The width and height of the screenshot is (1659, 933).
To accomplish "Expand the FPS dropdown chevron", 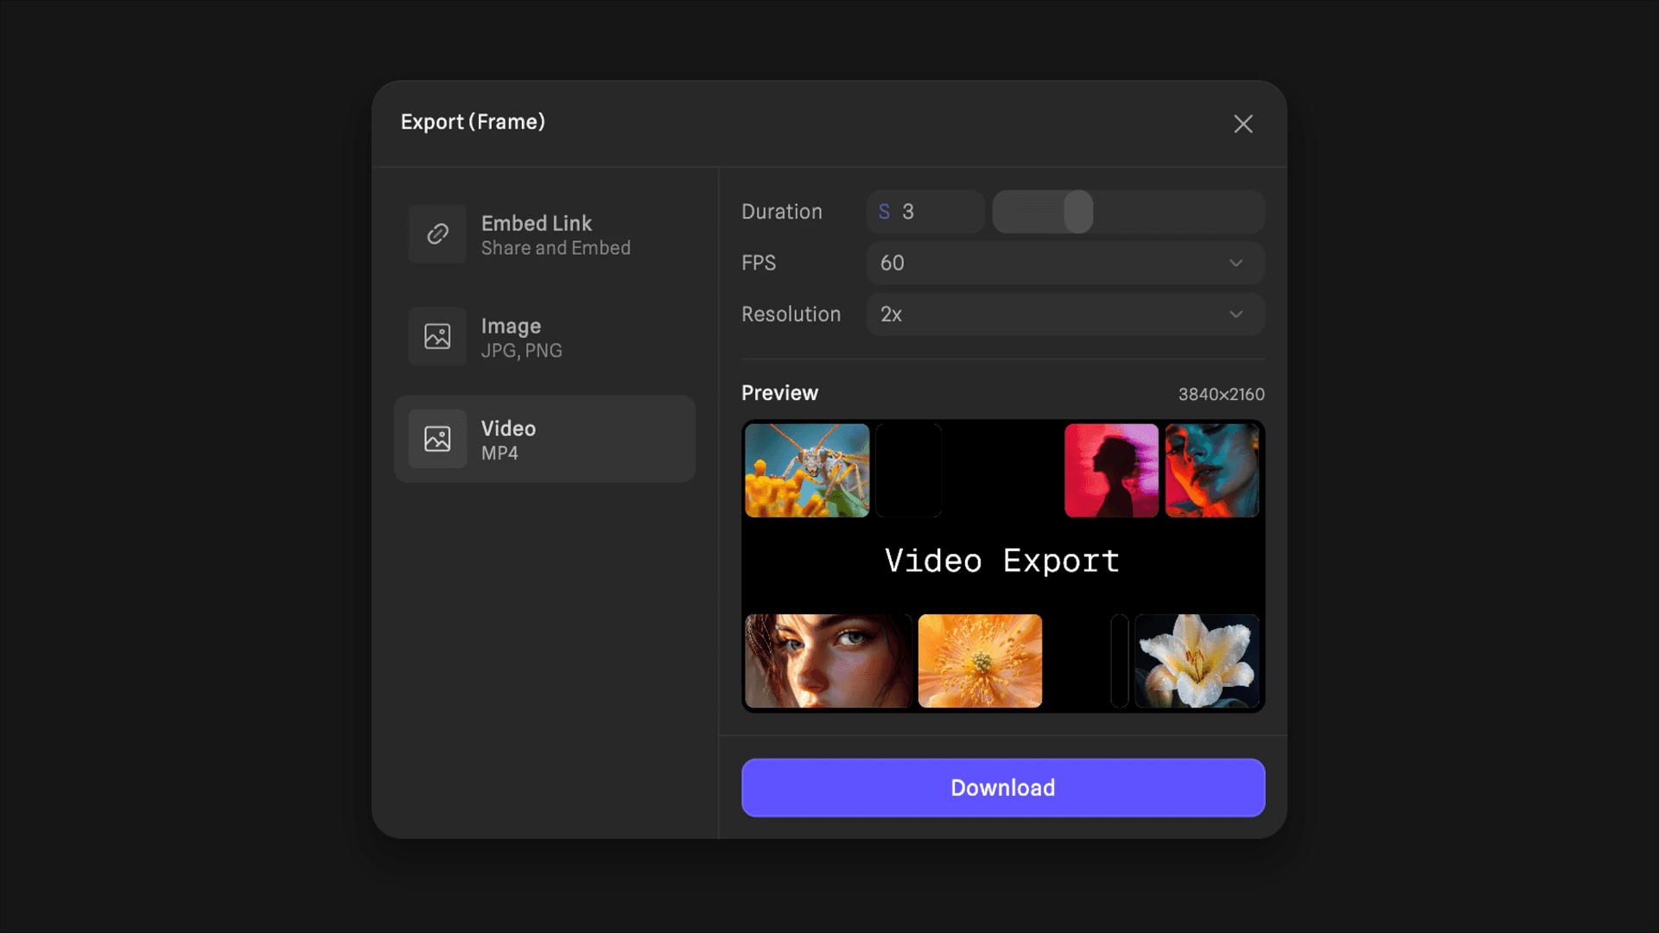I will click(1236, 263).
